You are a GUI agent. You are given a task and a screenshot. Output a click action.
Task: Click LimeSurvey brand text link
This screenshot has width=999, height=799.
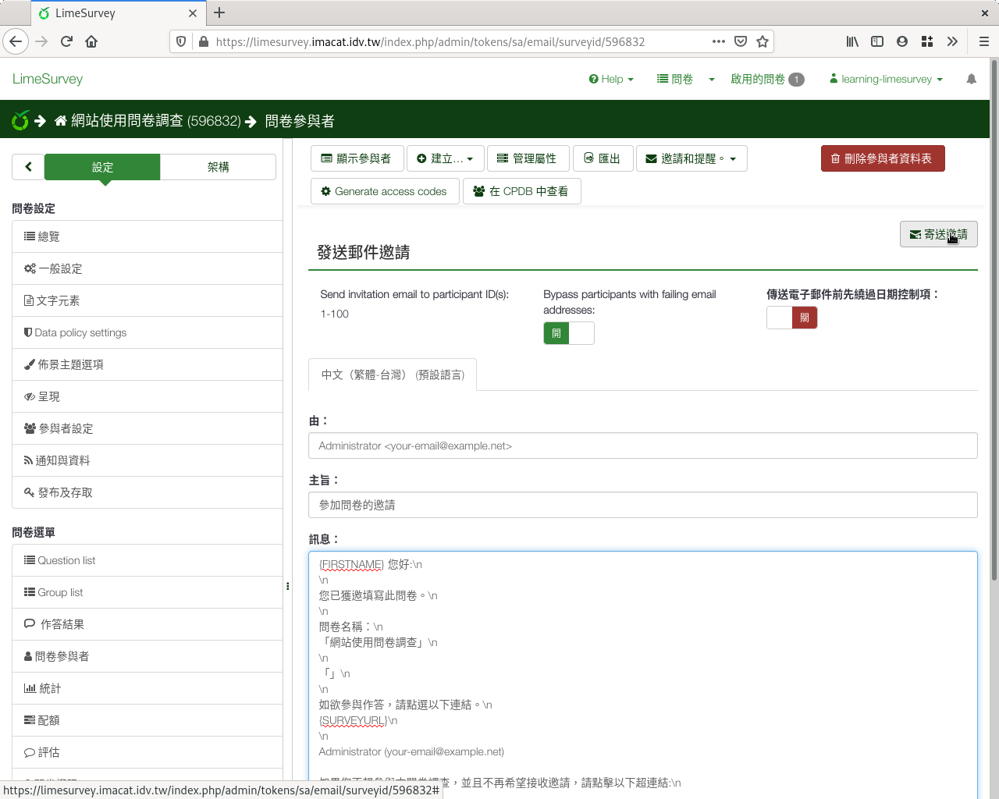point(48,79)
